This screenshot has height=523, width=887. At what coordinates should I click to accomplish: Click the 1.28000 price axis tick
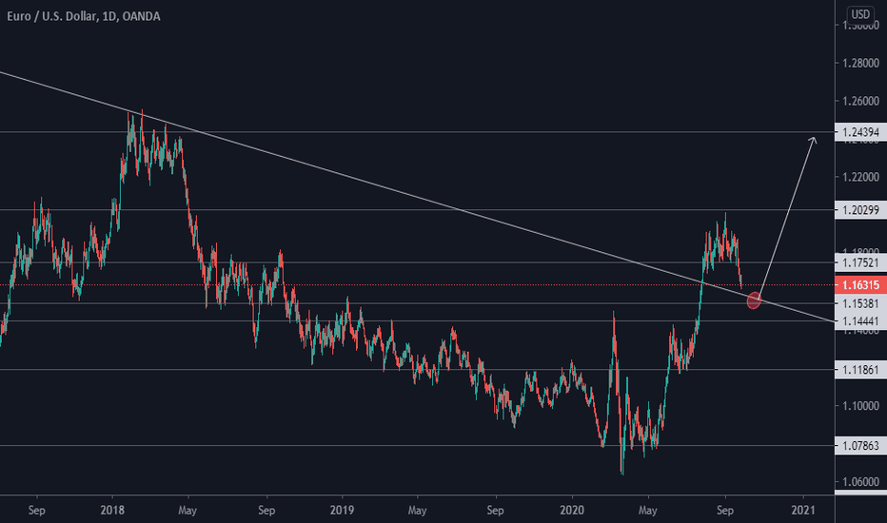860,64
